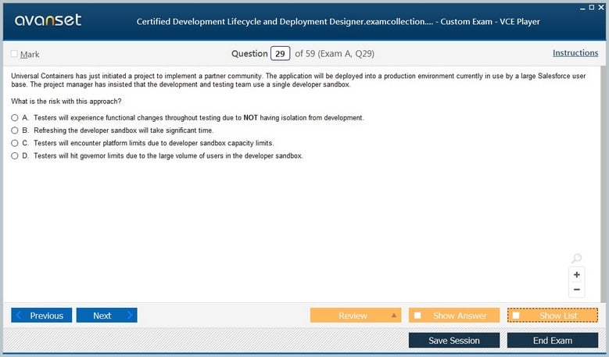The height and width of the screenshot is (357, 609).
Task: Maximize the VCE Player window
Action: pyautogui.click(x=592, y=7)
